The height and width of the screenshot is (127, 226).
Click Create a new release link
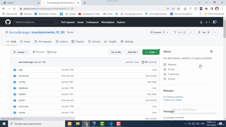[x=172, y=100]
